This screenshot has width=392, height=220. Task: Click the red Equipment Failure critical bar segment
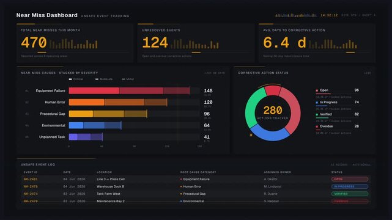94,90
